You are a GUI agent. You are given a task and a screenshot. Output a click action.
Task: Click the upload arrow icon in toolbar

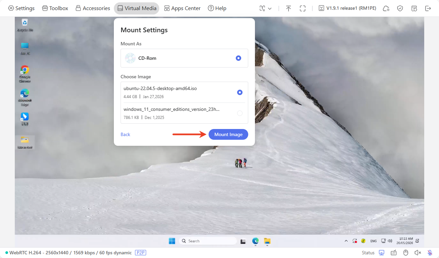(289, 8)
